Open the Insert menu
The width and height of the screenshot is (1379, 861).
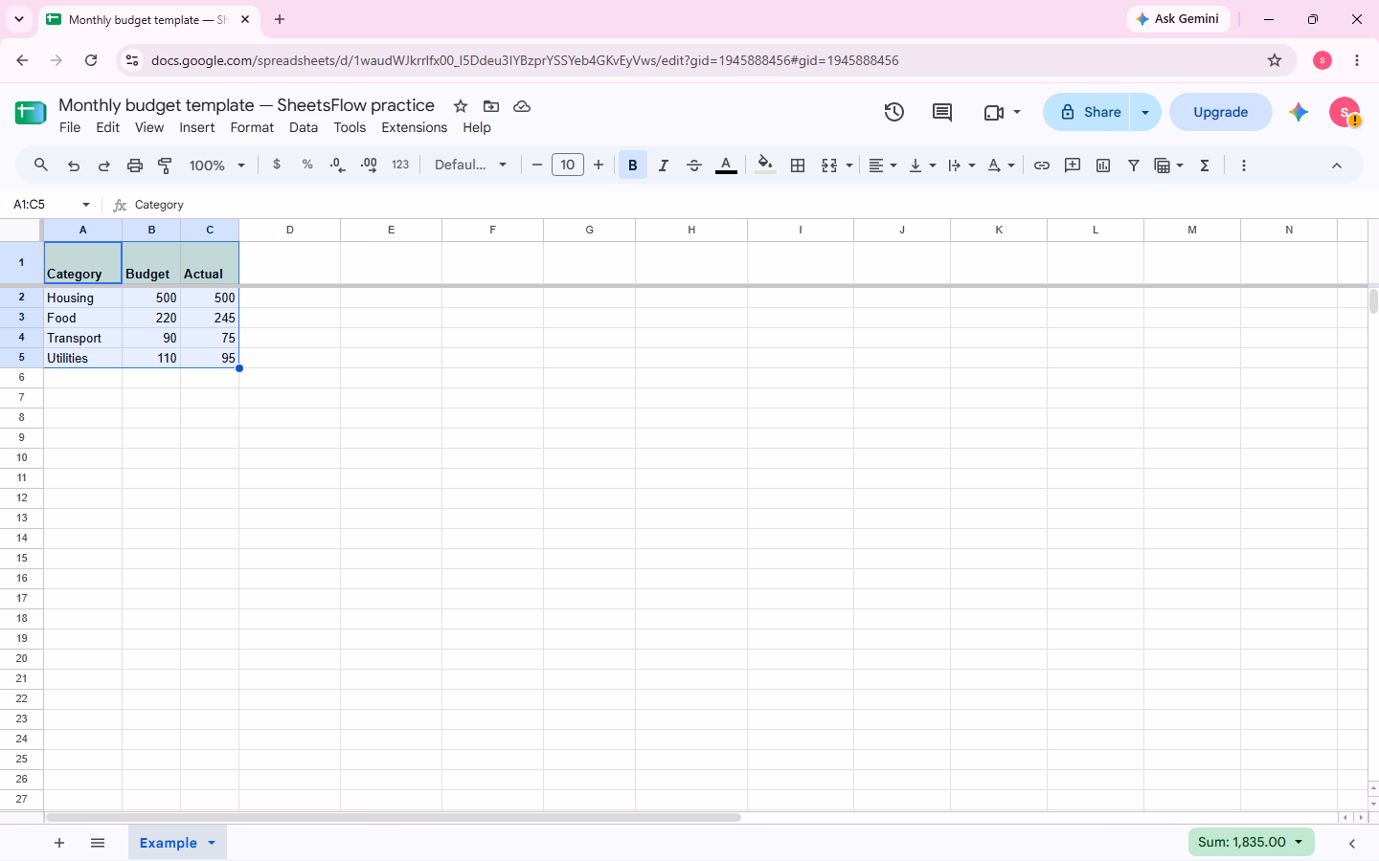pyautogui.click(x=197, y=127)
